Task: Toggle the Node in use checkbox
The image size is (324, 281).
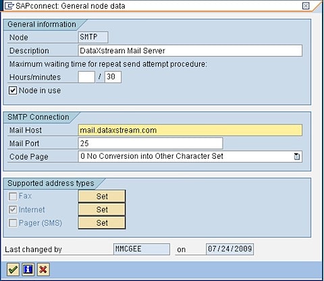Action: (x=13, y=91)
